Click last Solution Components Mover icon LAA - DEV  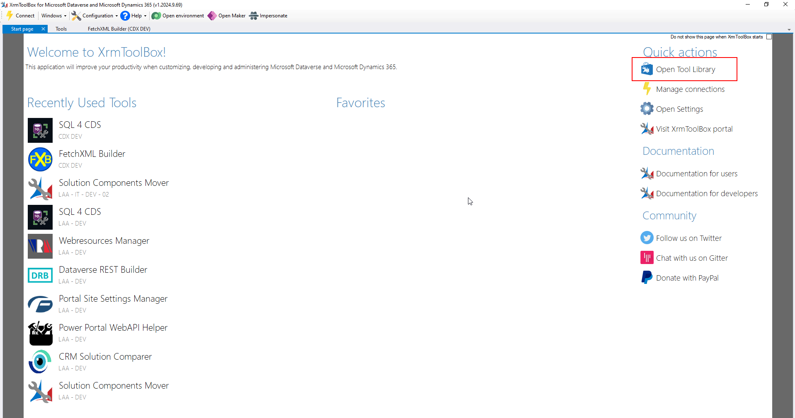(x=40, y=391)
